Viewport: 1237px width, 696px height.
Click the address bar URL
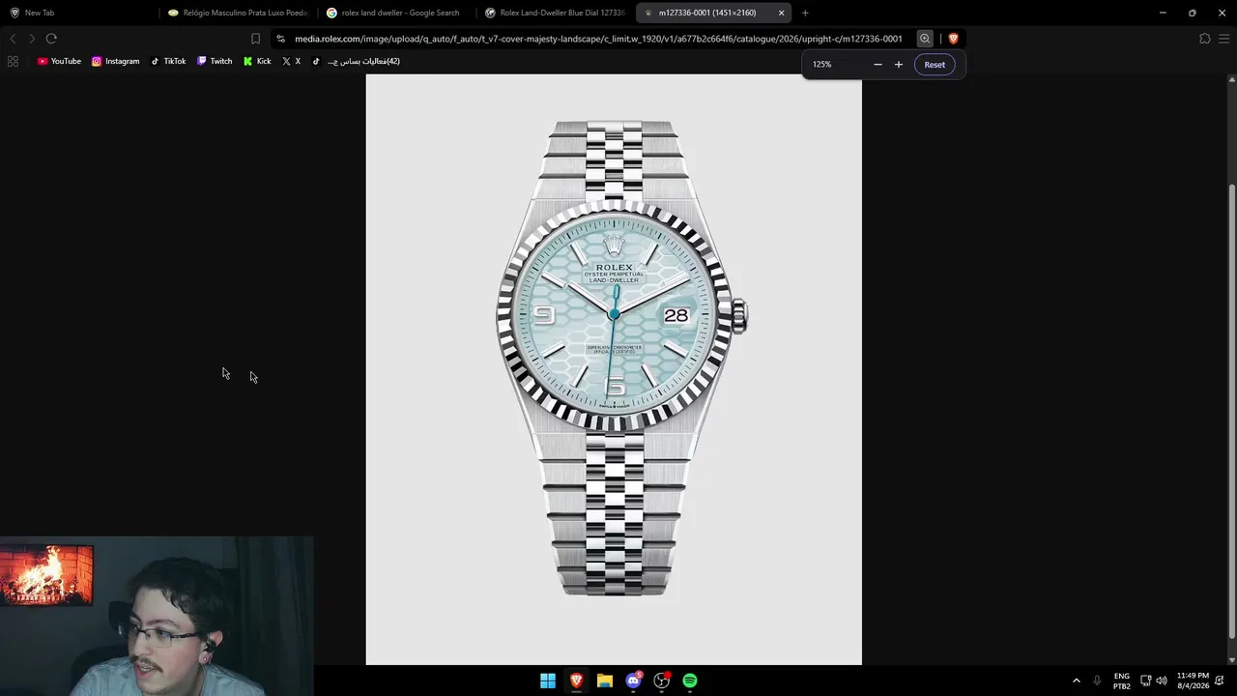pyautogui.click(x=598, y=39)
